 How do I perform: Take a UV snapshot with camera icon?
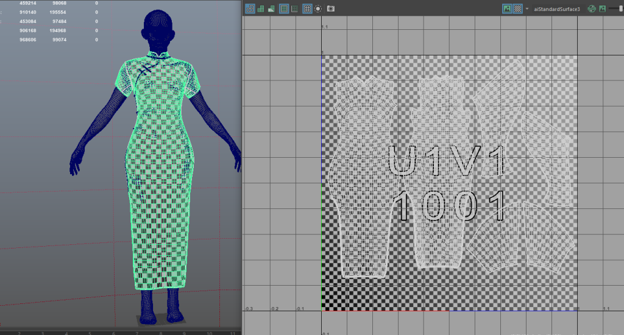331,9
